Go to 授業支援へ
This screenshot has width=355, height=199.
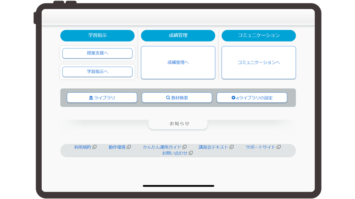(97, 53)
